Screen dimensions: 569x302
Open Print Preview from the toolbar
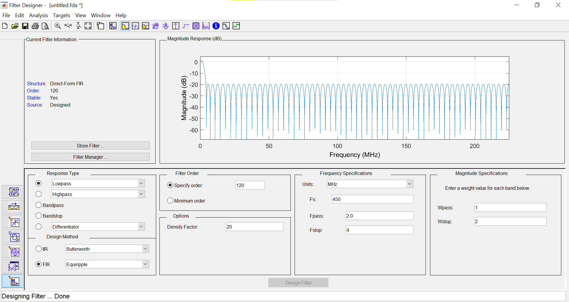(45, 26)
